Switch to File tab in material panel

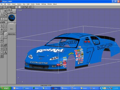point(9,10)
